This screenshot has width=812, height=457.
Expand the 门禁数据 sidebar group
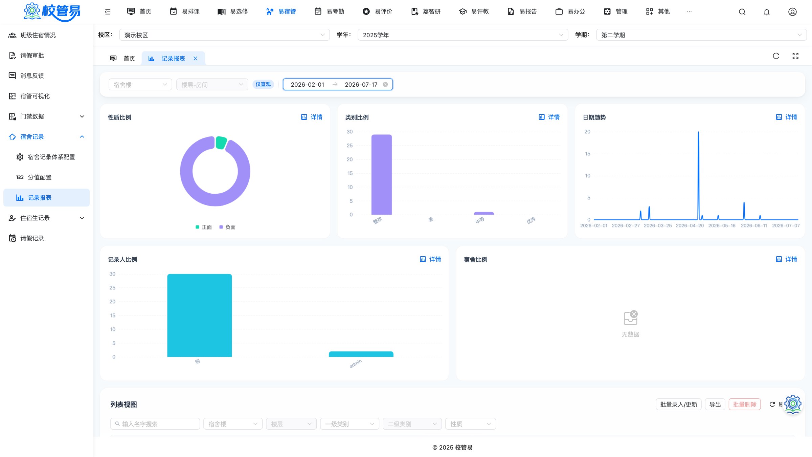(x=46, y=116)
